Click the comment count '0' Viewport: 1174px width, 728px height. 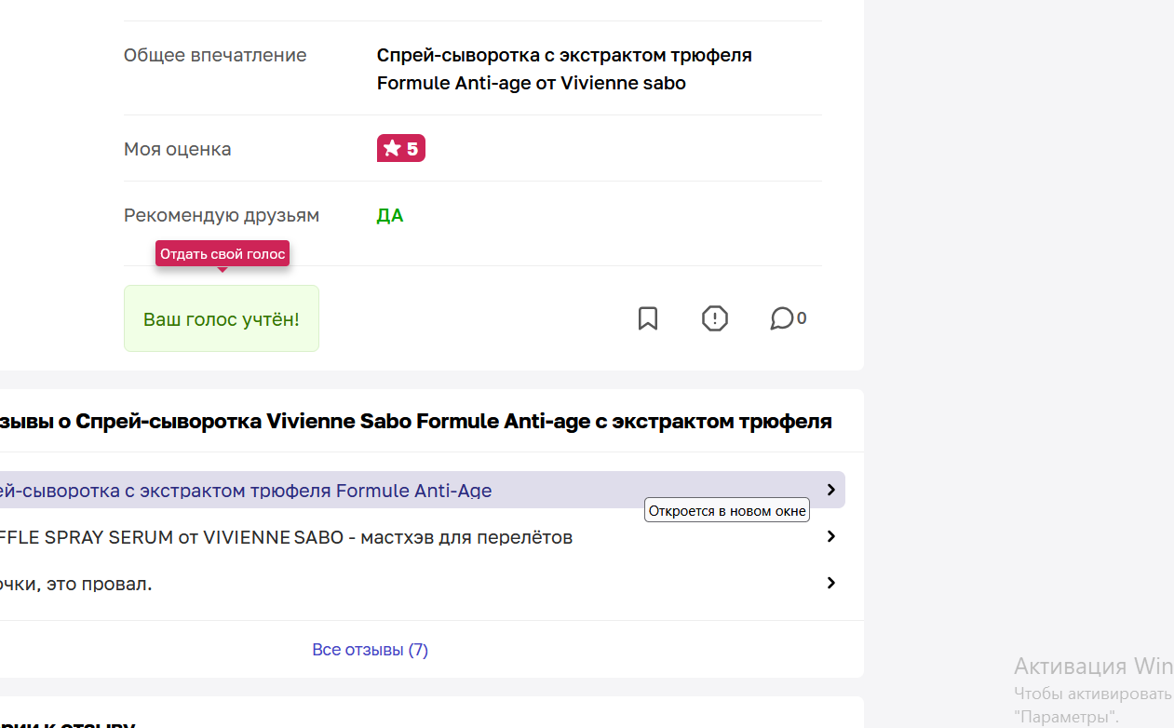[x=802, y=318]
